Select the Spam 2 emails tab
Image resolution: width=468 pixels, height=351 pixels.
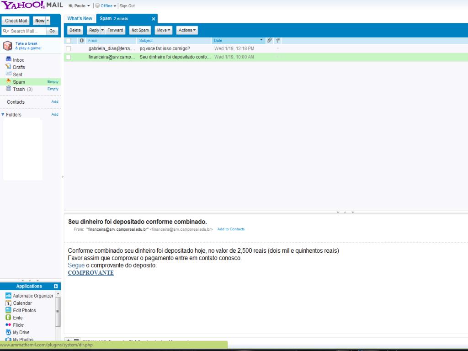tap(127, 18)
